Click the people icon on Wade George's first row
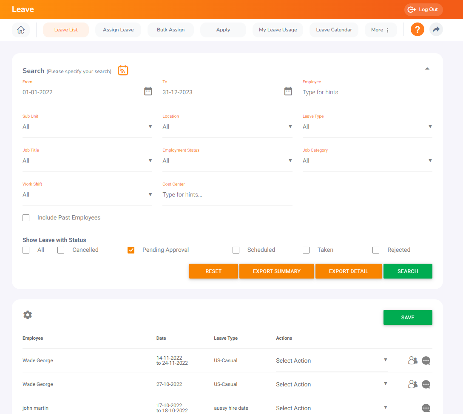Viewport: 463px width, 414px height. 412,360
